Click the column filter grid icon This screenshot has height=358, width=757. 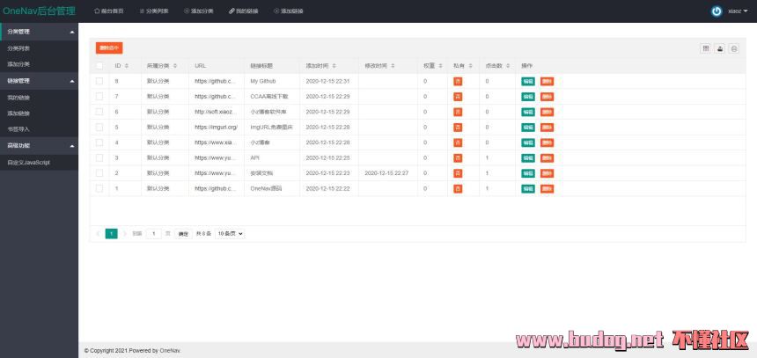pos(705,48)
